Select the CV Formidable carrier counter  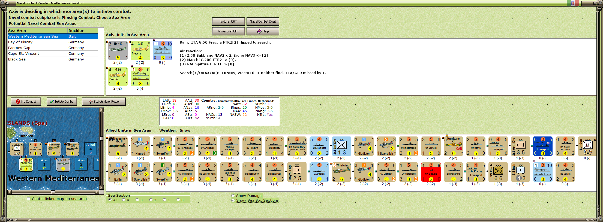pyautogui.click(x=185, y=146)
